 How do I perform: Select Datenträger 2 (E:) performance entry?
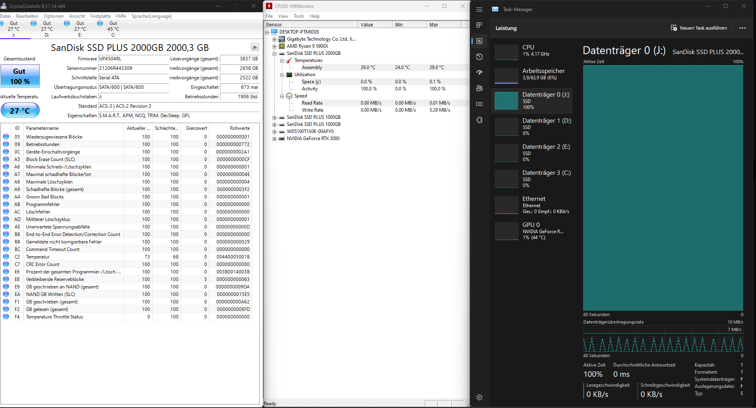[532, 153]
